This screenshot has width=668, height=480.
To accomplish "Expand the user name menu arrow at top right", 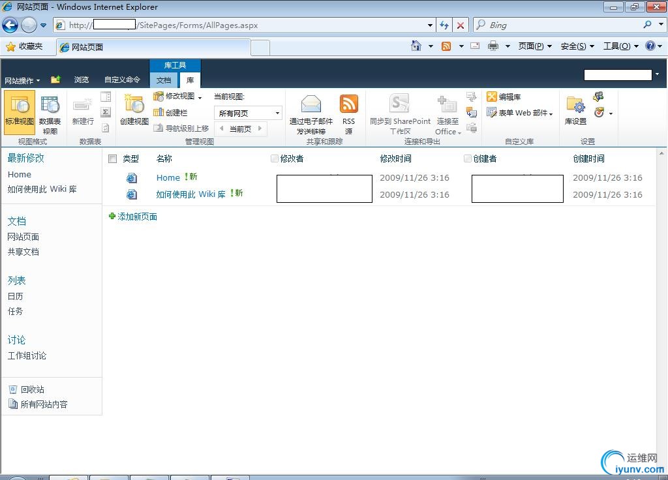I will pos(658,74).
